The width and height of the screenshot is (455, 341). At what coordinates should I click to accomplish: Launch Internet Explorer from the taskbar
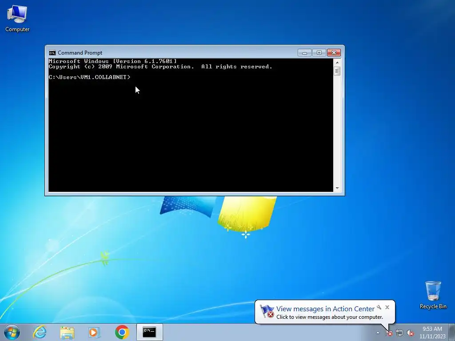(40, 332)
